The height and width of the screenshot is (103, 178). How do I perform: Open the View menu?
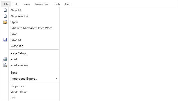click(x=27, y=4)
